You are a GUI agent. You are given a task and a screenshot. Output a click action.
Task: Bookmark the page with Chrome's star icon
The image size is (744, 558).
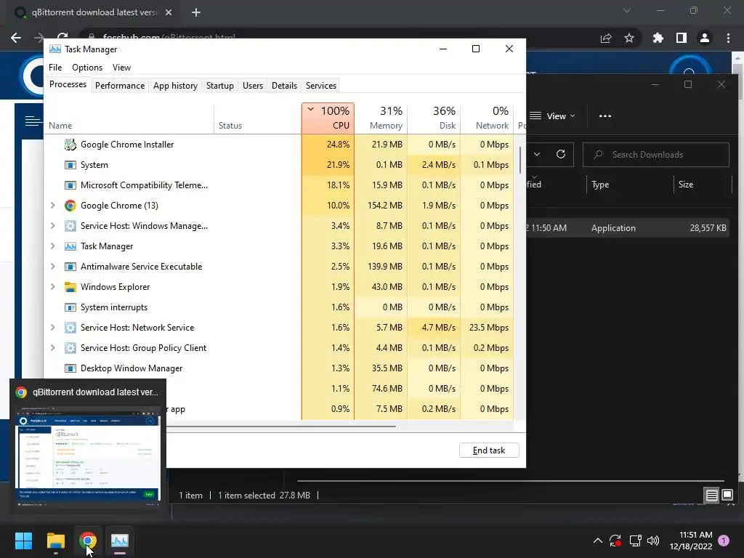click(x=629, y=38)
